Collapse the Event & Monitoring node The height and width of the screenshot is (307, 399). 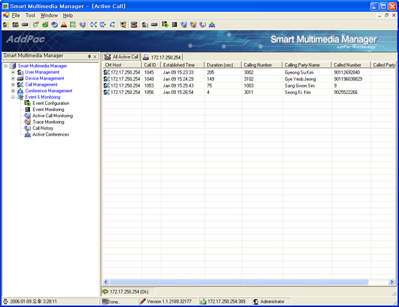point(13,97)
